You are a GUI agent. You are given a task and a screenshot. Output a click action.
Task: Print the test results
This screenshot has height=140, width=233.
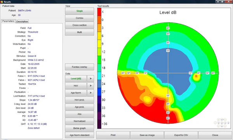pyautogui.click(x=113, y=135)
